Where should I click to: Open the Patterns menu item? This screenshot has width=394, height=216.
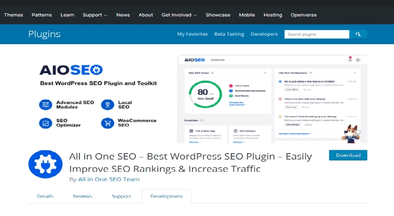(x=42, y=15)
